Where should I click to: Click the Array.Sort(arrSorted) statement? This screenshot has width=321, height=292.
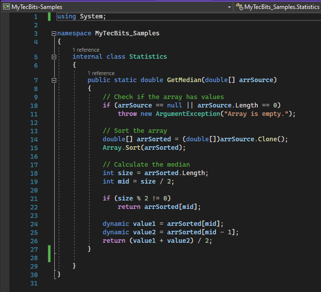click(x=144, y=148)
